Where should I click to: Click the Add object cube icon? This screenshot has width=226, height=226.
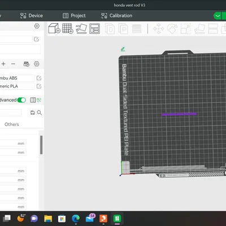54,28
